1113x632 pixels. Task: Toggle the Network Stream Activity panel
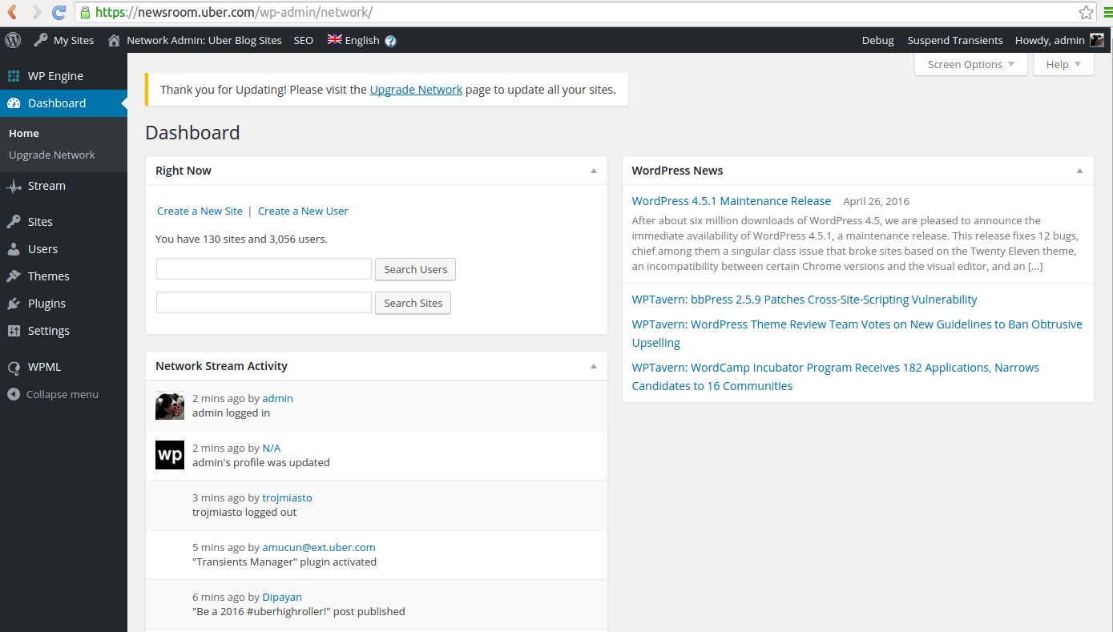pyautogui.click(x=593, y=366)
